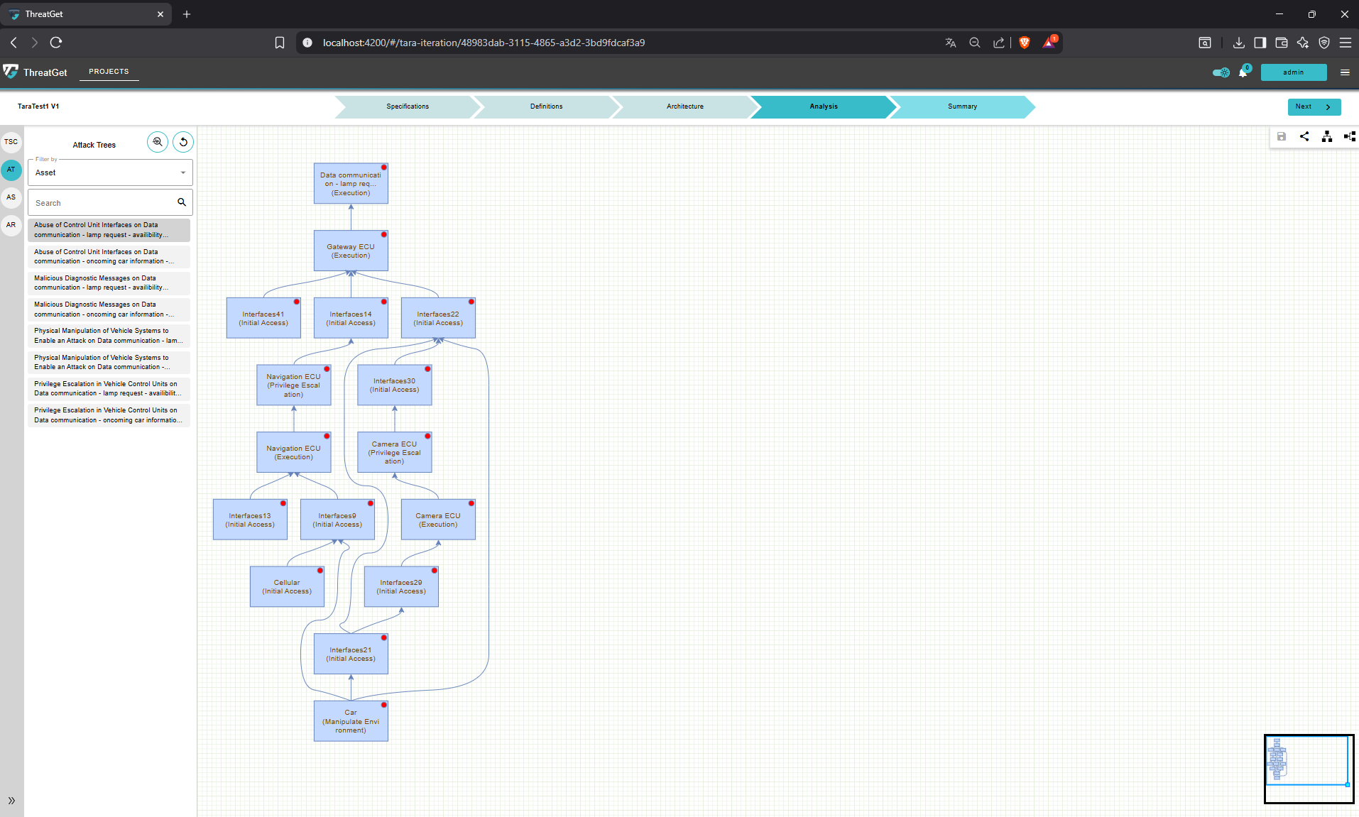The height and width of the screenshot is (817, 1359).
Task: Open the admin user menu
Action: pyautogui.click(x=1293, y=72)
